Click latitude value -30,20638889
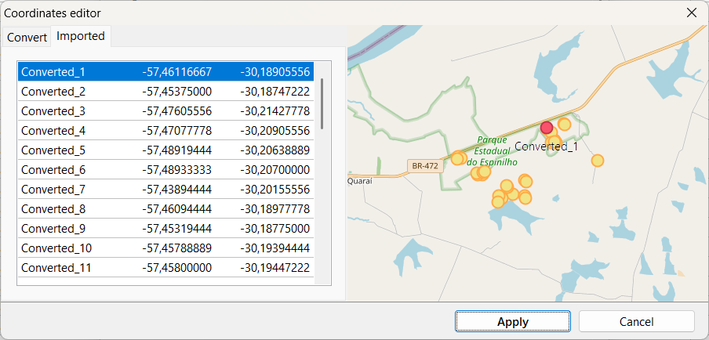The width and height of the screenshot is (709, 340). [x=275, y=150]
